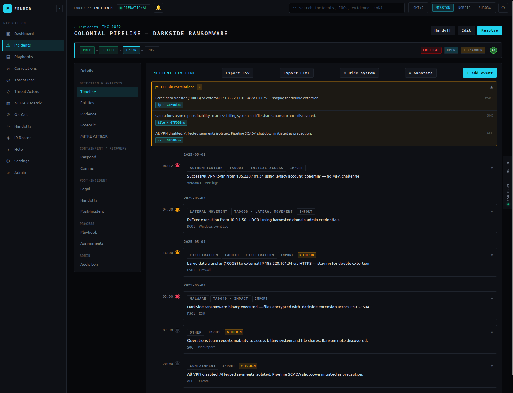Focus the search incidents input field
513x393 pixels.
point(347,8)
